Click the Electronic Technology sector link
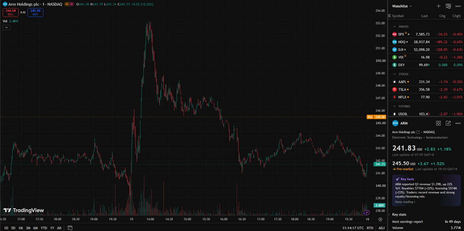 click(407, 137)
